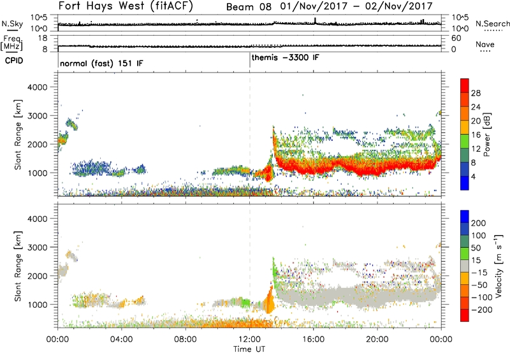Click the '60' right tick of the frequency panel
510x353 pixels.
456,38
